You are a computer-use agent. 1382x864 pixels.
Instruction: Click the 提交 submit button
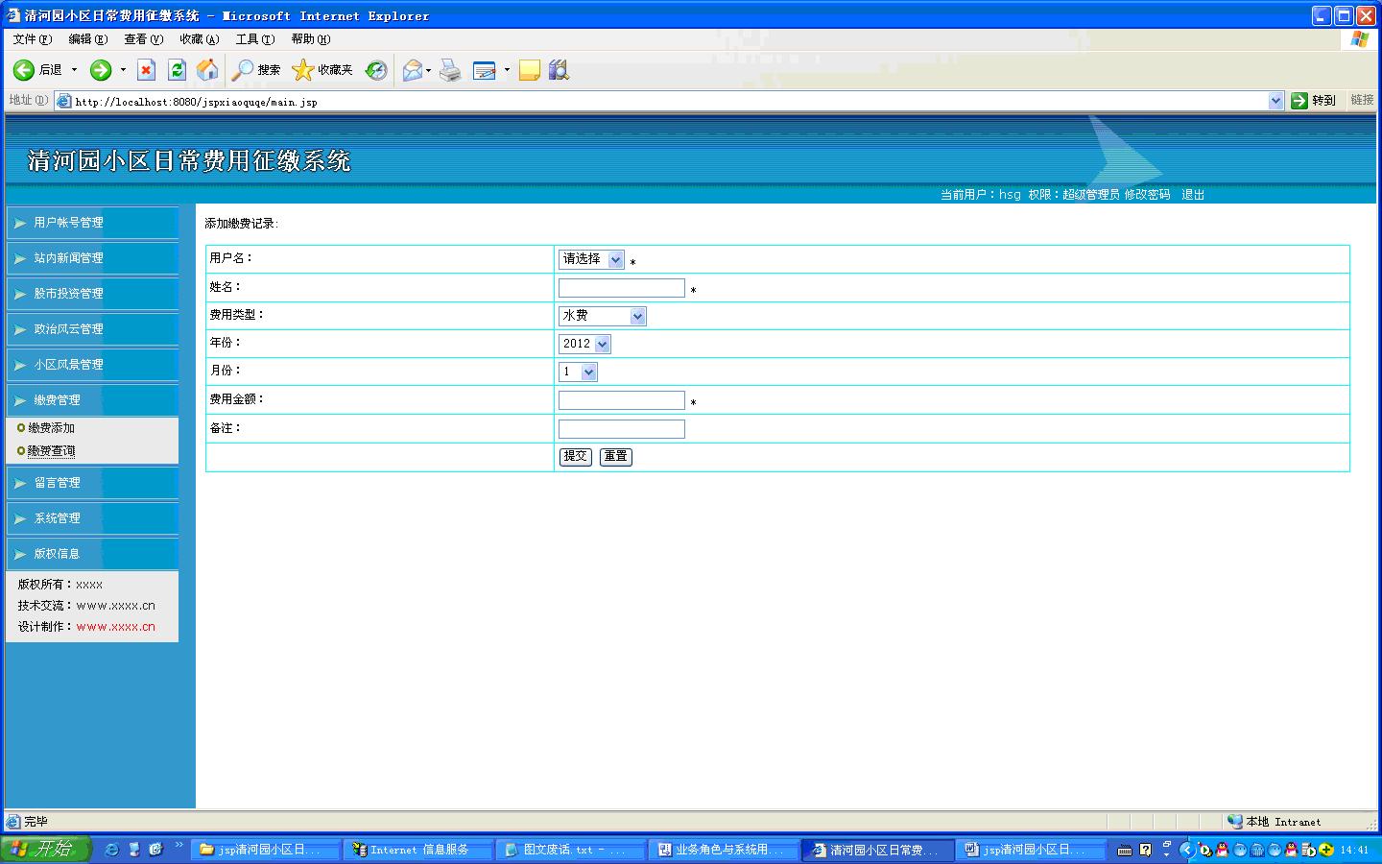tap(575, 457)
